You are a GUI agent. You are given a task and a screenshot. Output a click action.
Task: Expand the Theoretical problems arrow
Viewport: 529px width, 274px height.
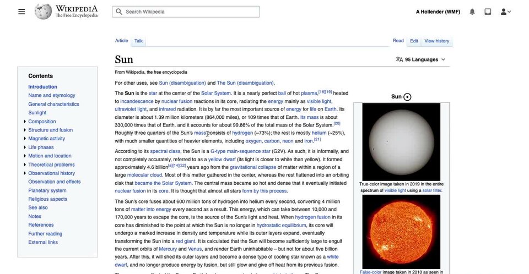point(25,165)
